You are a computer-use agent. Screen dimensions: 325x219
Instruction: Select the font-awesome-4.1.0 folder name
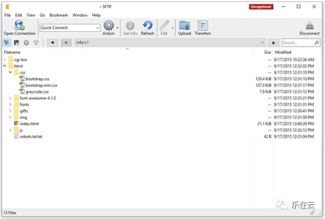tap(38, 98)
